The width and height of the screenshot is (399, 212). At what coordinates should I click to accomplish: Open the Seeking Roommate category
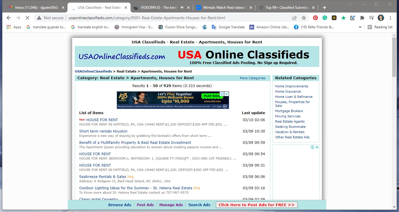290,127
